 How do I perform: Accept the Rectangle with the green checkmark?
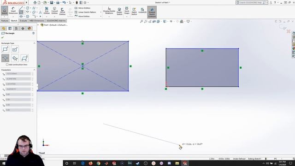[2, 37]
